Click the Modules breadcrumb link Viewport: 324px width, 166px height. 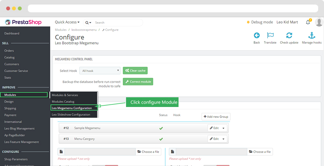61,30
